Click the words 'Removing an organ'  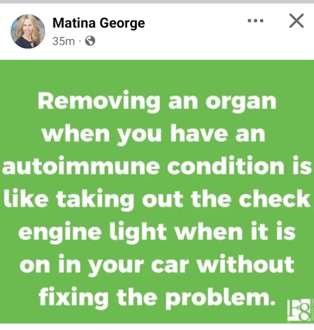(157, 102)
